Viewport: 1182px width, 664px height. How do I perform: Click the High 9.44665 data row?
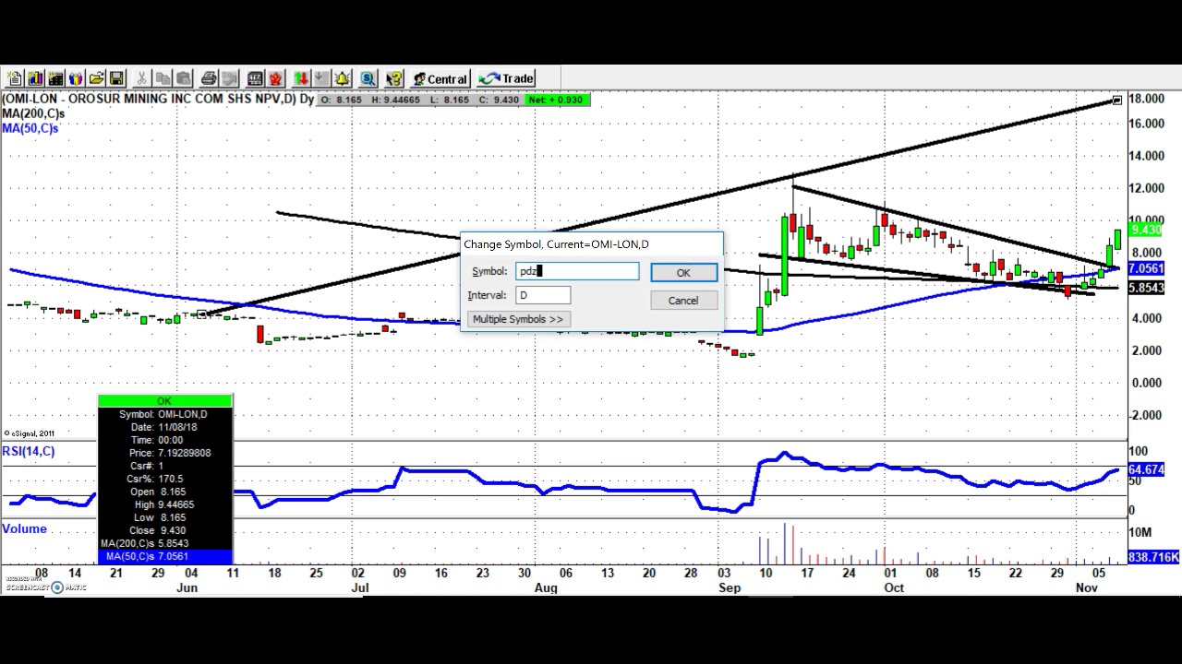(164, 504)
